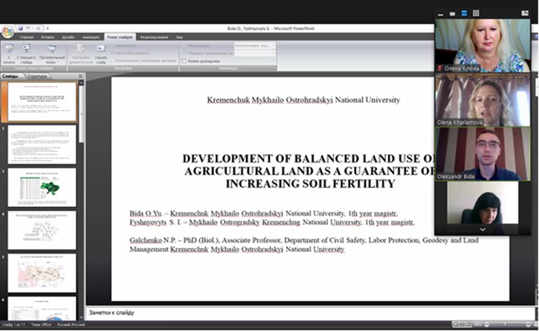This screenshot has height=331, width=539.
Task: Switch to normal view in status bar
Action: pyautogui.click(x=456, y=324)
